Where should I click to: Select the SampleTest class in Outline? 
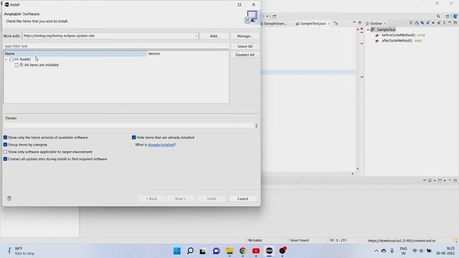[386, 29]
